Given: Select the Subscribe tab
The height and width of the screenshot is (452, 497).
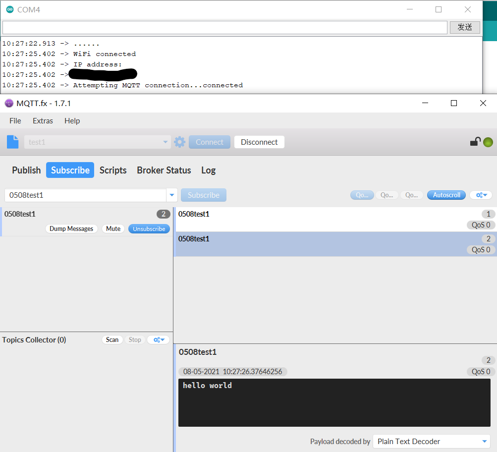Looking at the screenshot, I should coord(70,170).
